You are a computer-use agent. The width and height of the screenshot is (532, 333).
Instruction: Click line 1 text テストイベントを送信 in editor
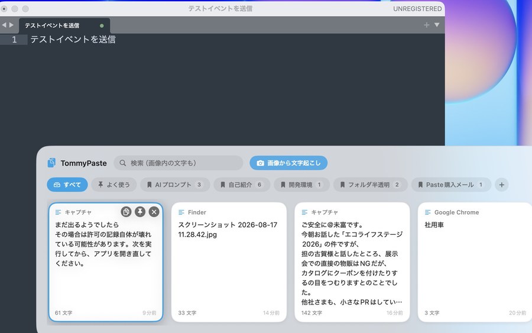click(73, 40)
